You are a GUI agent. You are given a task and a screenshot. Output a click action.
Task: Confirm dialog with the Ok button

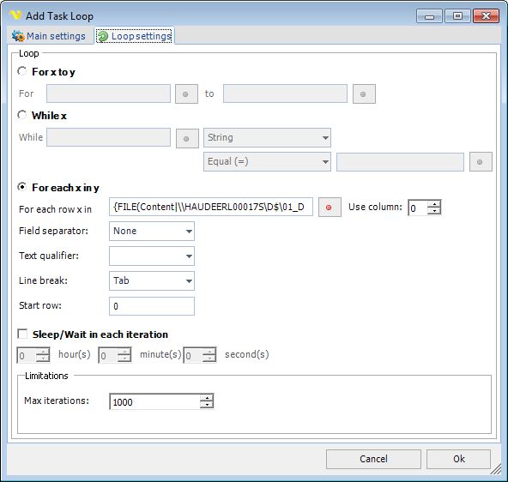pos(458,459)
